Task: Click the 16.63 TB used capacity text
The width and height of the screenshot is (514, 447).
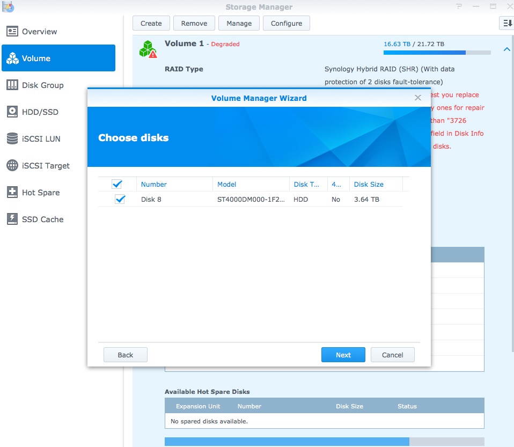Action: pos(397,44)
